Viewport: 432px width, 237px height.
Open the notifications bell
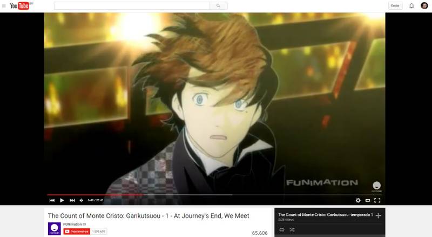click(x=411, y=5)
